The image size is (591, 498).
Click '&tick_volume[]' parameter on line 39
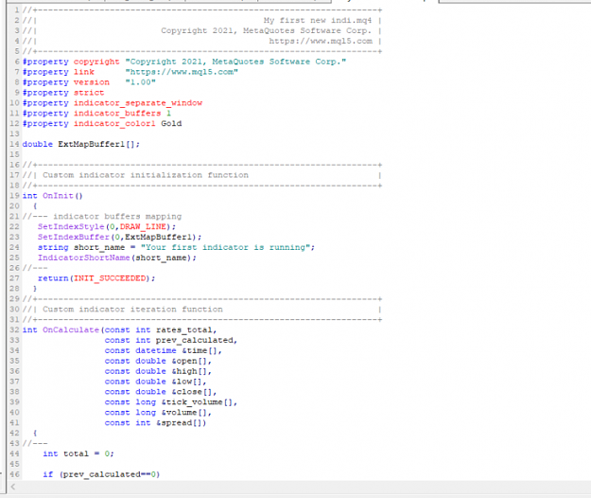coord(197,402)
